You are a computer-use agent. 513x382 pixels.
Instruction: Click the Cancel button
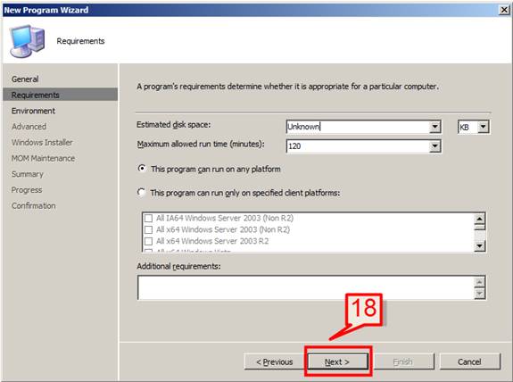[469, 361]
